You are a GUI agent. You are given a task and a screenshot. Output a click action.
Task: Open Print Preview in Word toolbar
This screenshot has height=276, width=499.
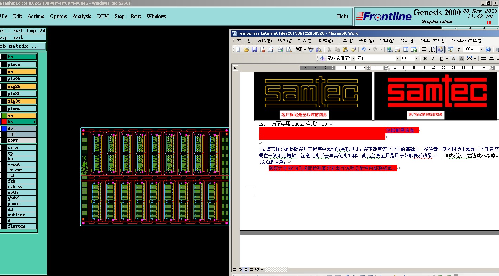(x=289, y=50)
